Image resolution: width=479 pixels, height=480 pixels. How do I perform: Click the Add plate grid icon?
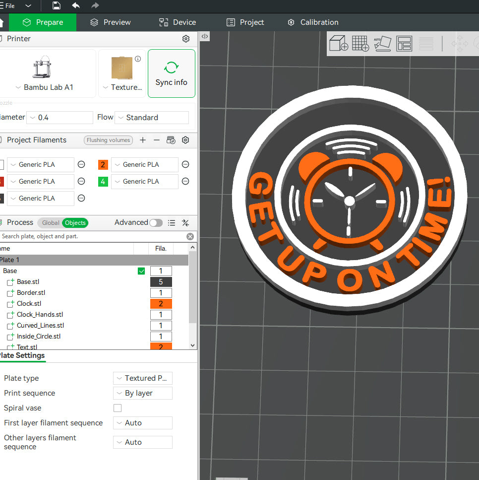pyautogui.click(x=360, y=44)
